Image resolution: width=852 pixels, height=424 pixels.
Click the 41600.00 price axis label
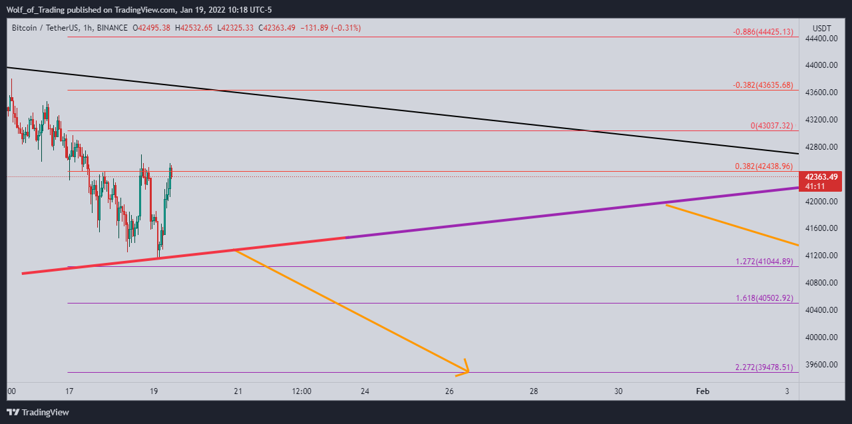821,228
